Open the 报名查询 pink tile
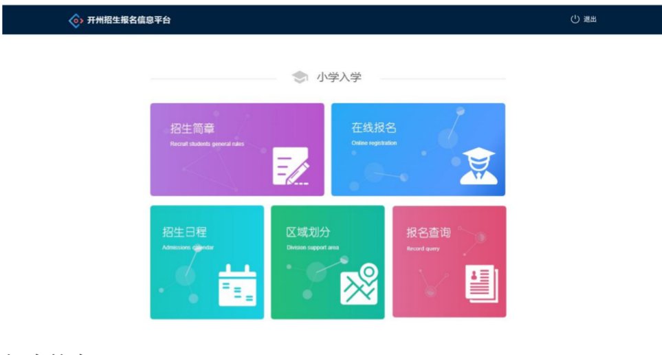The width and height of the screenshot is (662, 355). coord(449,261)
